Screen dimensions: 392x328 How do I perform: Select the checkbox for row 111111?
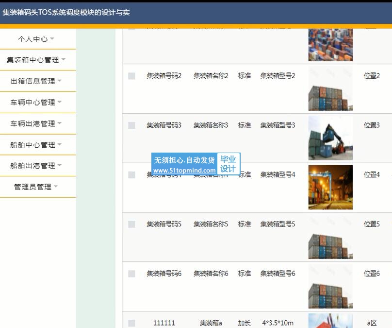[x=132, y=323]
